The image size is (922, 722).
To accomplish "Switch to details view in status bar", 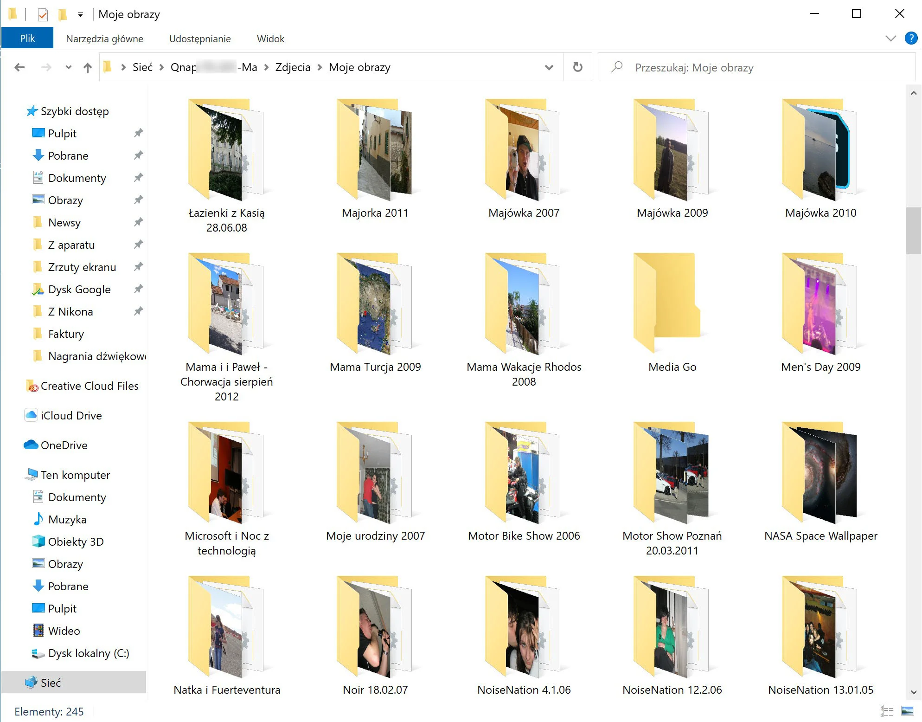I will pos(887,710).
